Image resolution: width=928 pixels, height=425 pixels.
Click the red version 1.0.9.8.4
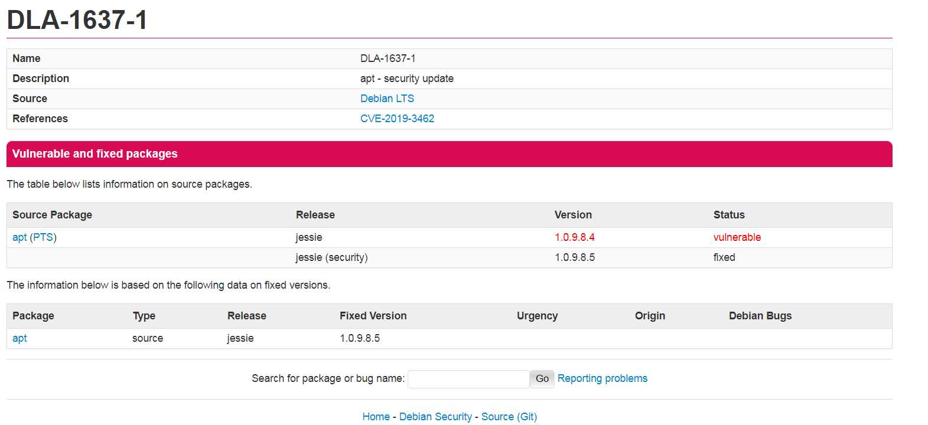click(574, 237)
